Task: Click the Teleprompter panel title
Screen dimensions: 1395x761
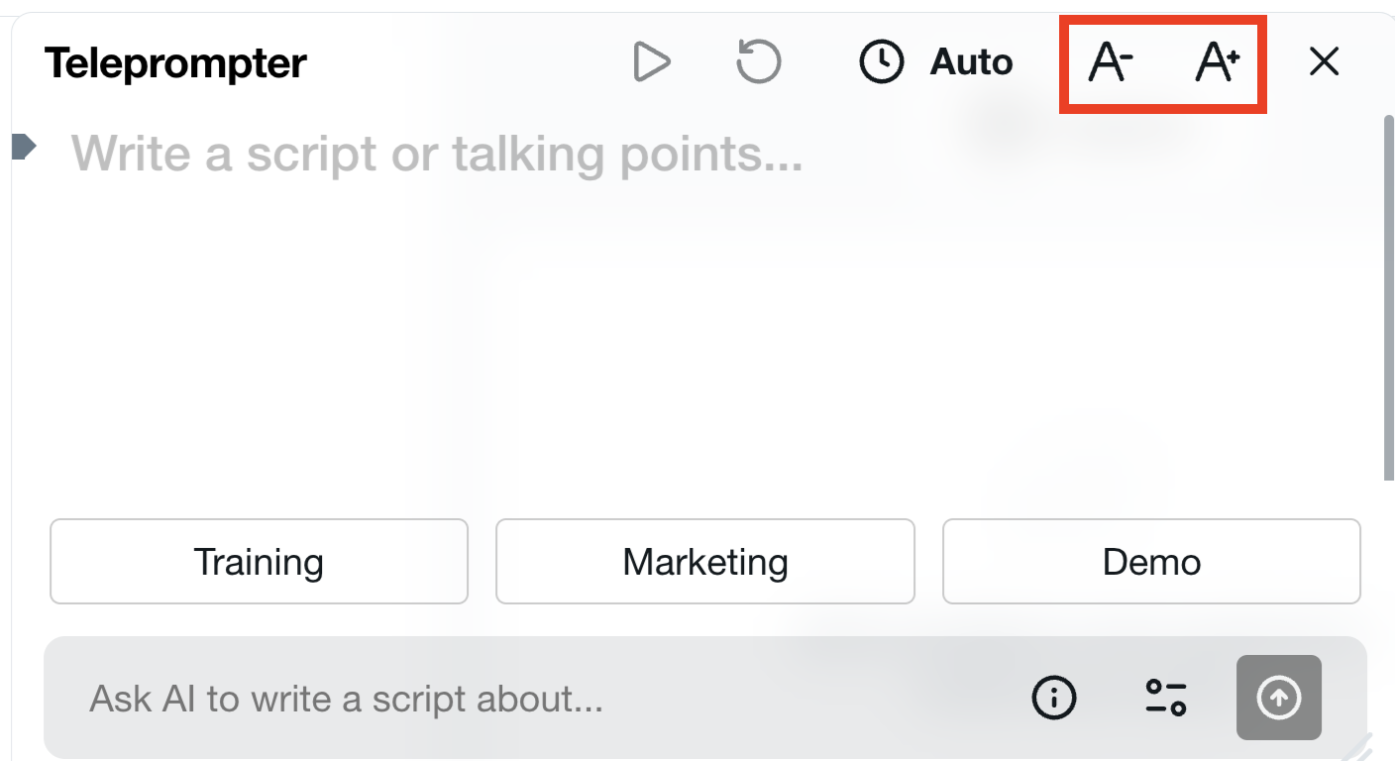Action: [175, 63]
